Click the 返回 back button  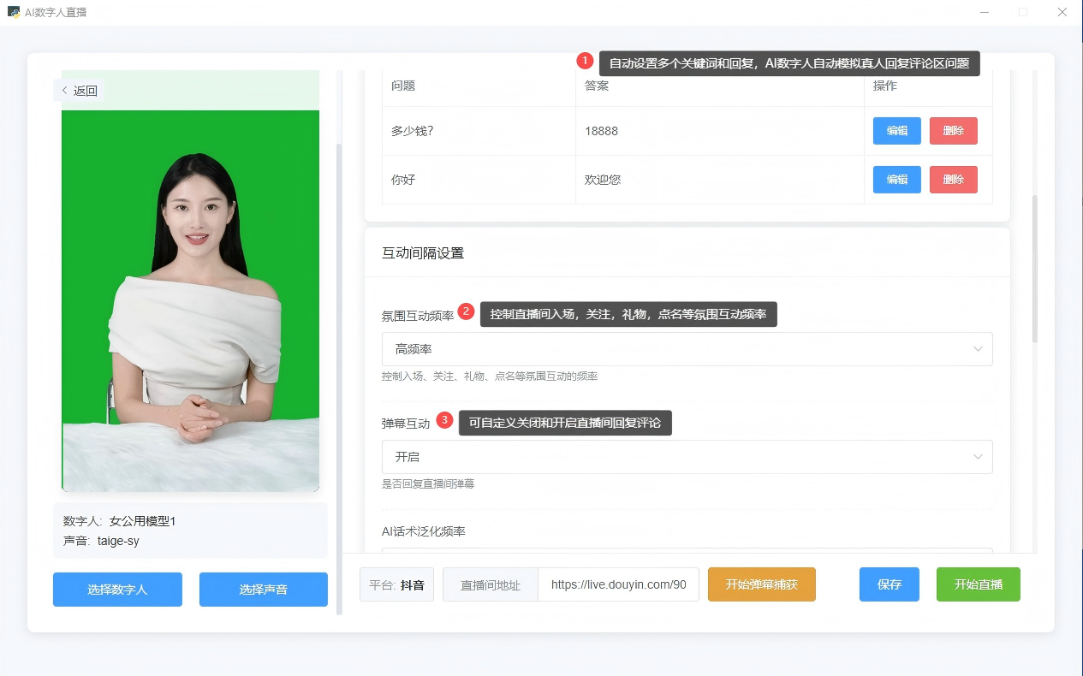coord(79,91)
